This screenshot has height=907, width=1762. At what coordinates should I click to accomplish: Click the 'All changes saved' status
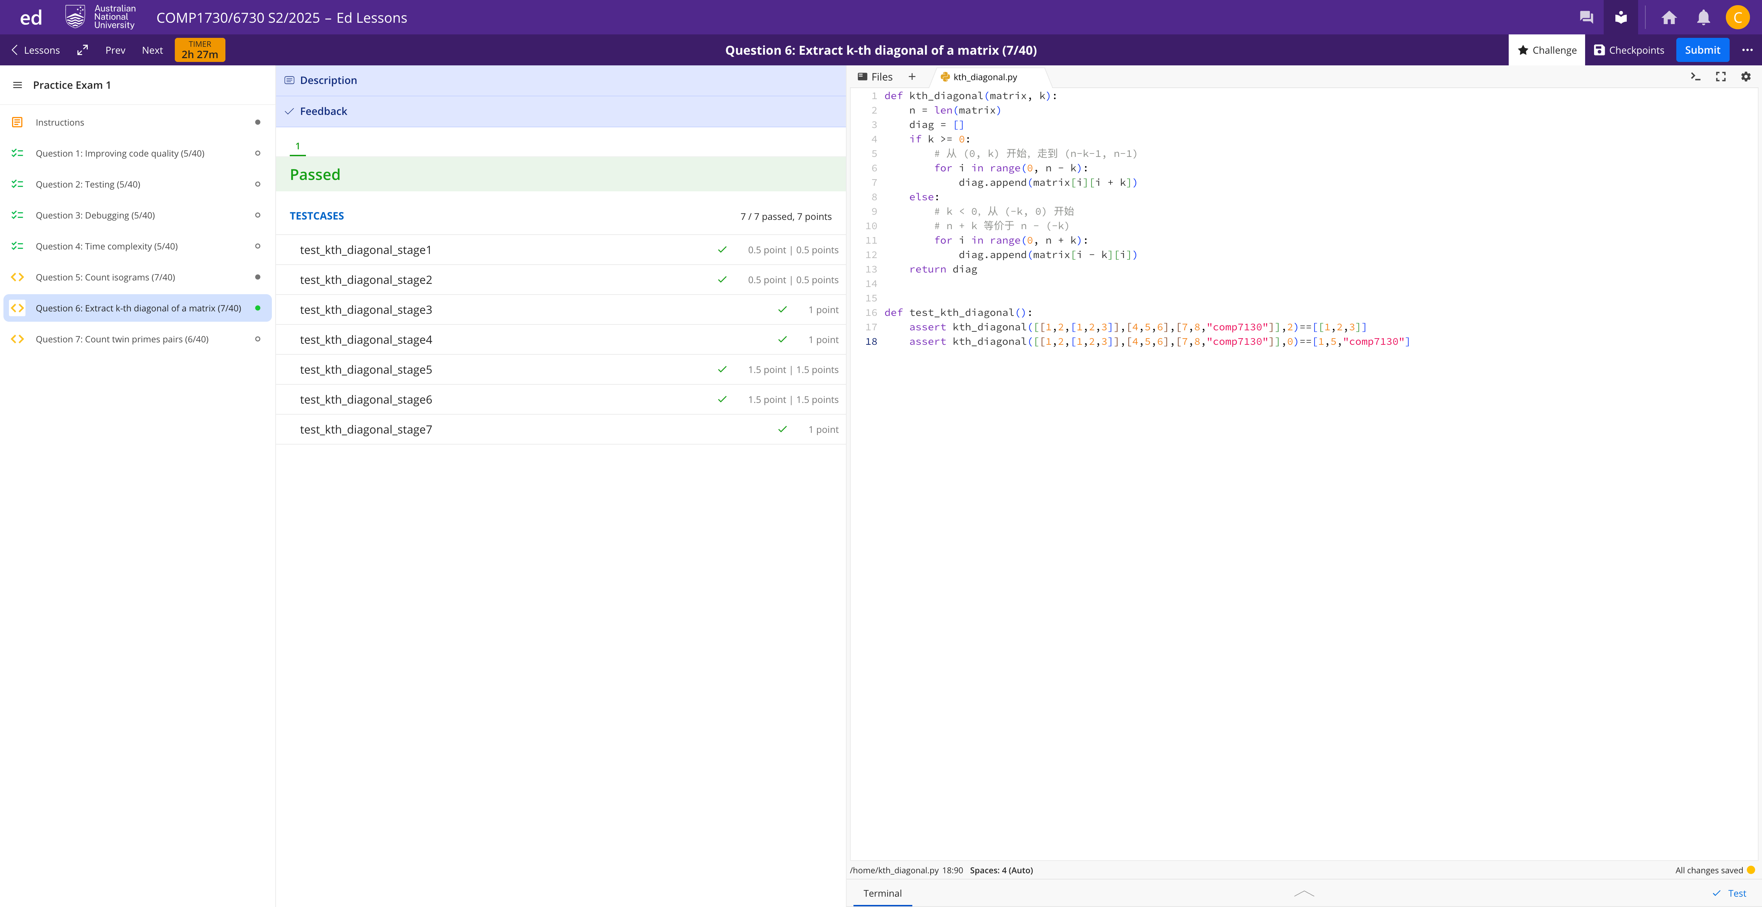(x=1709, y=870)
